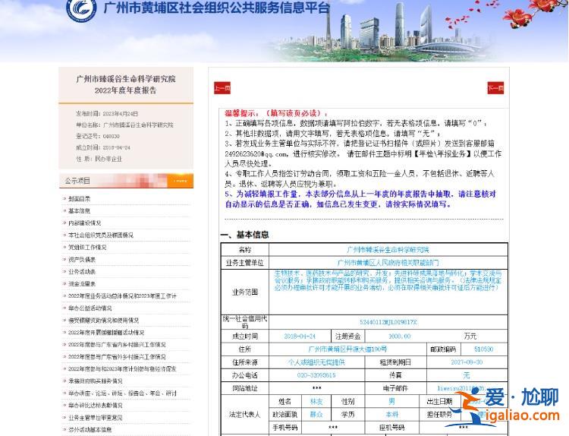
Task: Click the site title 广州市黄埔区社会组织公共服务信息平台
Action: [x=217, y=8]
